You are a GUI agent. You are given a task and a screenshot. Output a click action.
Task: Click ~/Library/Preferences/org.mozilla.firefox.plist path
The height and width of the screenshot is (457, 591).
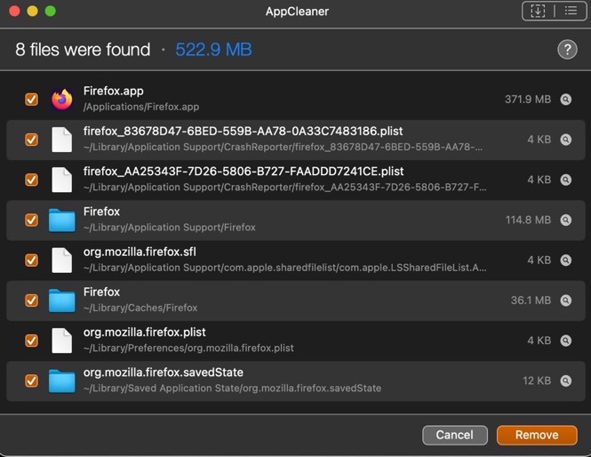(188, 348)
